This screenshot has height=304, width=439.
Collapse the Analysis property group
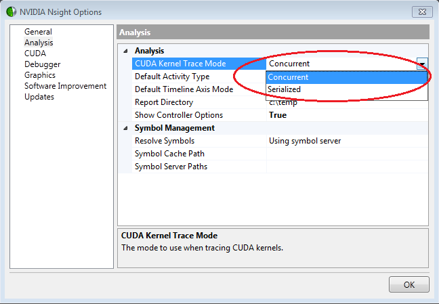[125, 51]
